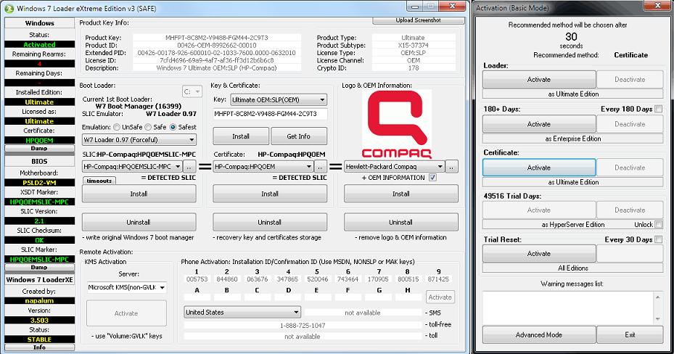The image size is (674, 354).
Task: Click Deactivate in the Certificate section
Action: [x=630, y=168]
